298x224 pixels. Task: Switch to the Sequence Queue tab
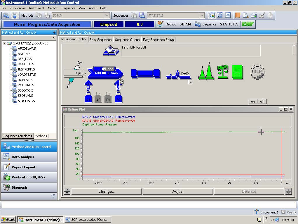(127, 39)
